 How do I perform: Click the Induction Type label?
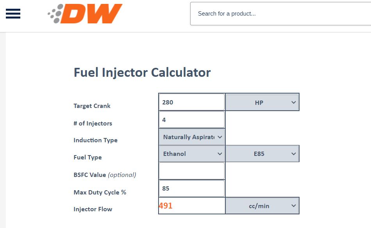point(95,140)
